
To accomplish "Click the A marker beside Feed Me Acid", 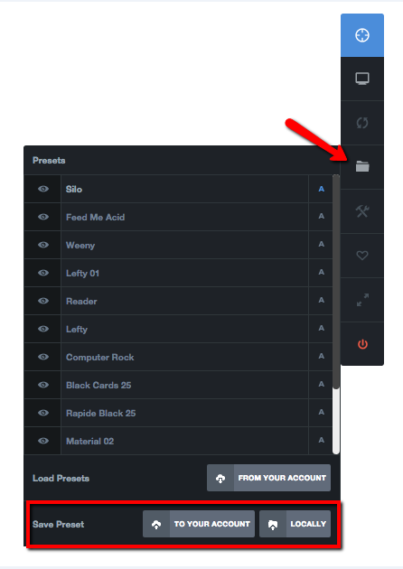I will point(321,217).
